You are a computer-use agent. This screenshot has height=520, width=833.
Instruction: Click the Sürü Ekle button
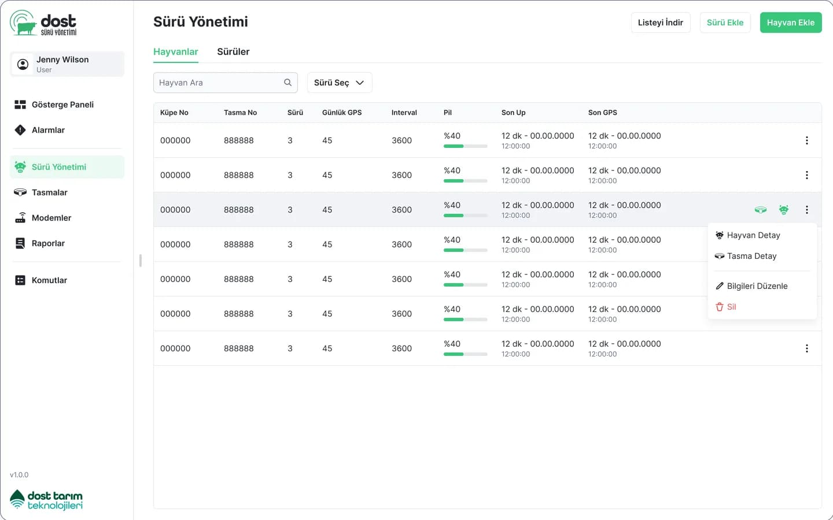pyautogui.click(x=725, y=23)
